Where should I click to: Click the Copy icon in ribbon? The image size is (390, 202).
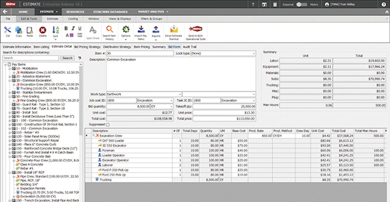[x=19, y=30]
